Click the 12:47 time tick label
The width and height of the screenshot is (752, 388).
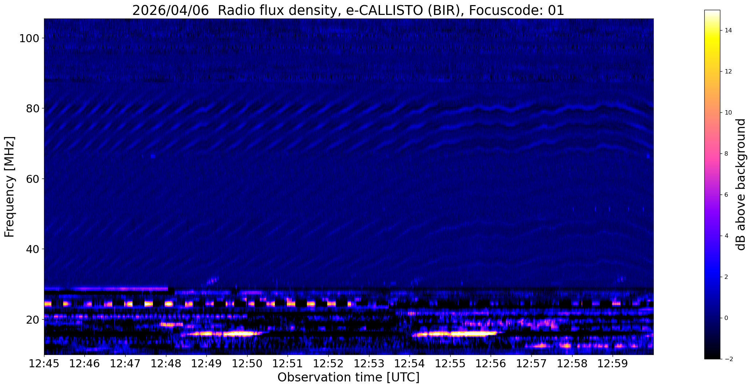[x=126, y=363]
